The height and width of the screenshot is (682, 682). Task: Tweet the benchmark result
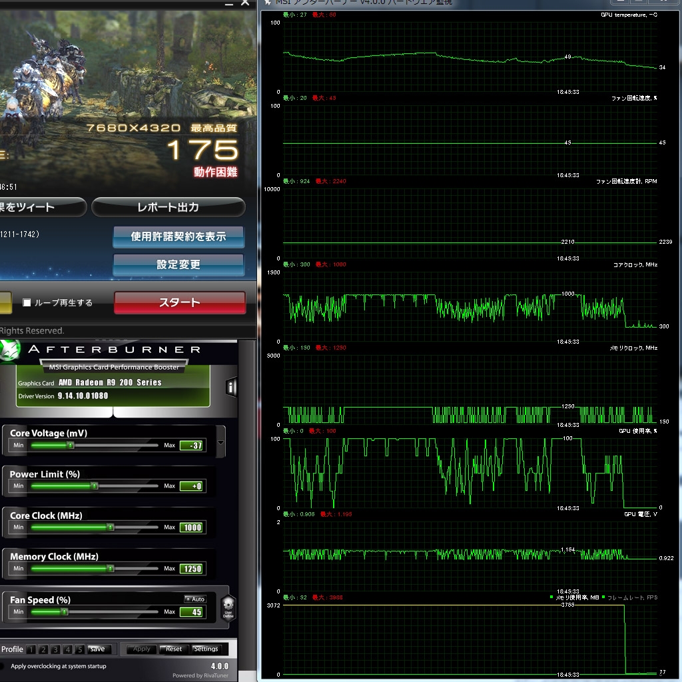[x=43, y=207]
